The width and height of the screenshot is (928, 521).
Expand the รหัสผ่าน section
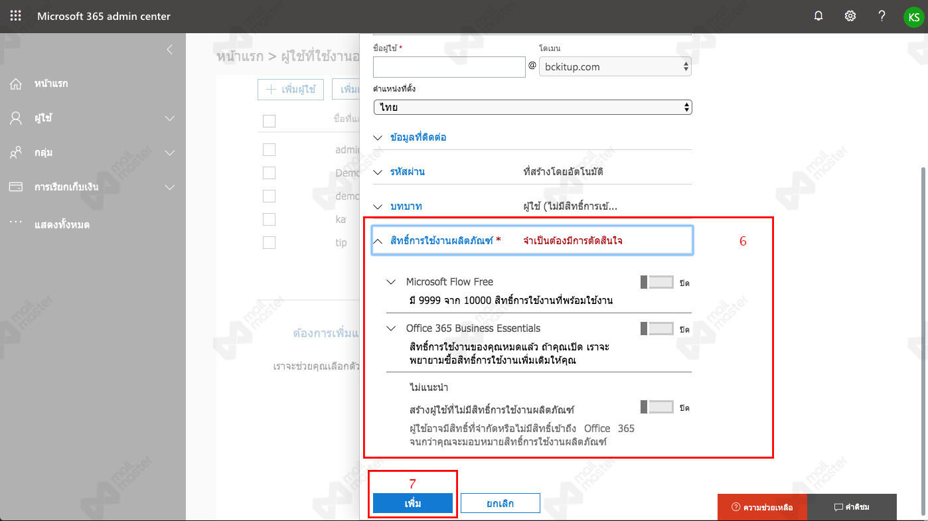[x=532, y=172]
